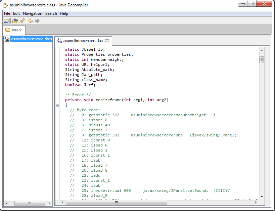275x211 pixels.
Task: Click the 'boolean Jarf;' line
Action: coord(80,85)
